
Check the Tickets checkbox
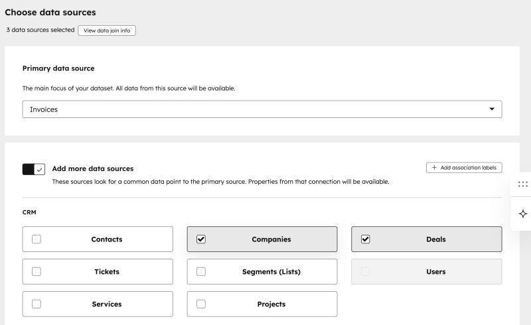pos(37,271)
